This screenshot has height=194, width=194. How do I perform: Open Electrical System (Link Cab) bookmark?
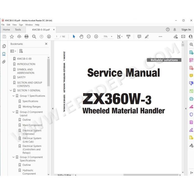pos(32,140)
